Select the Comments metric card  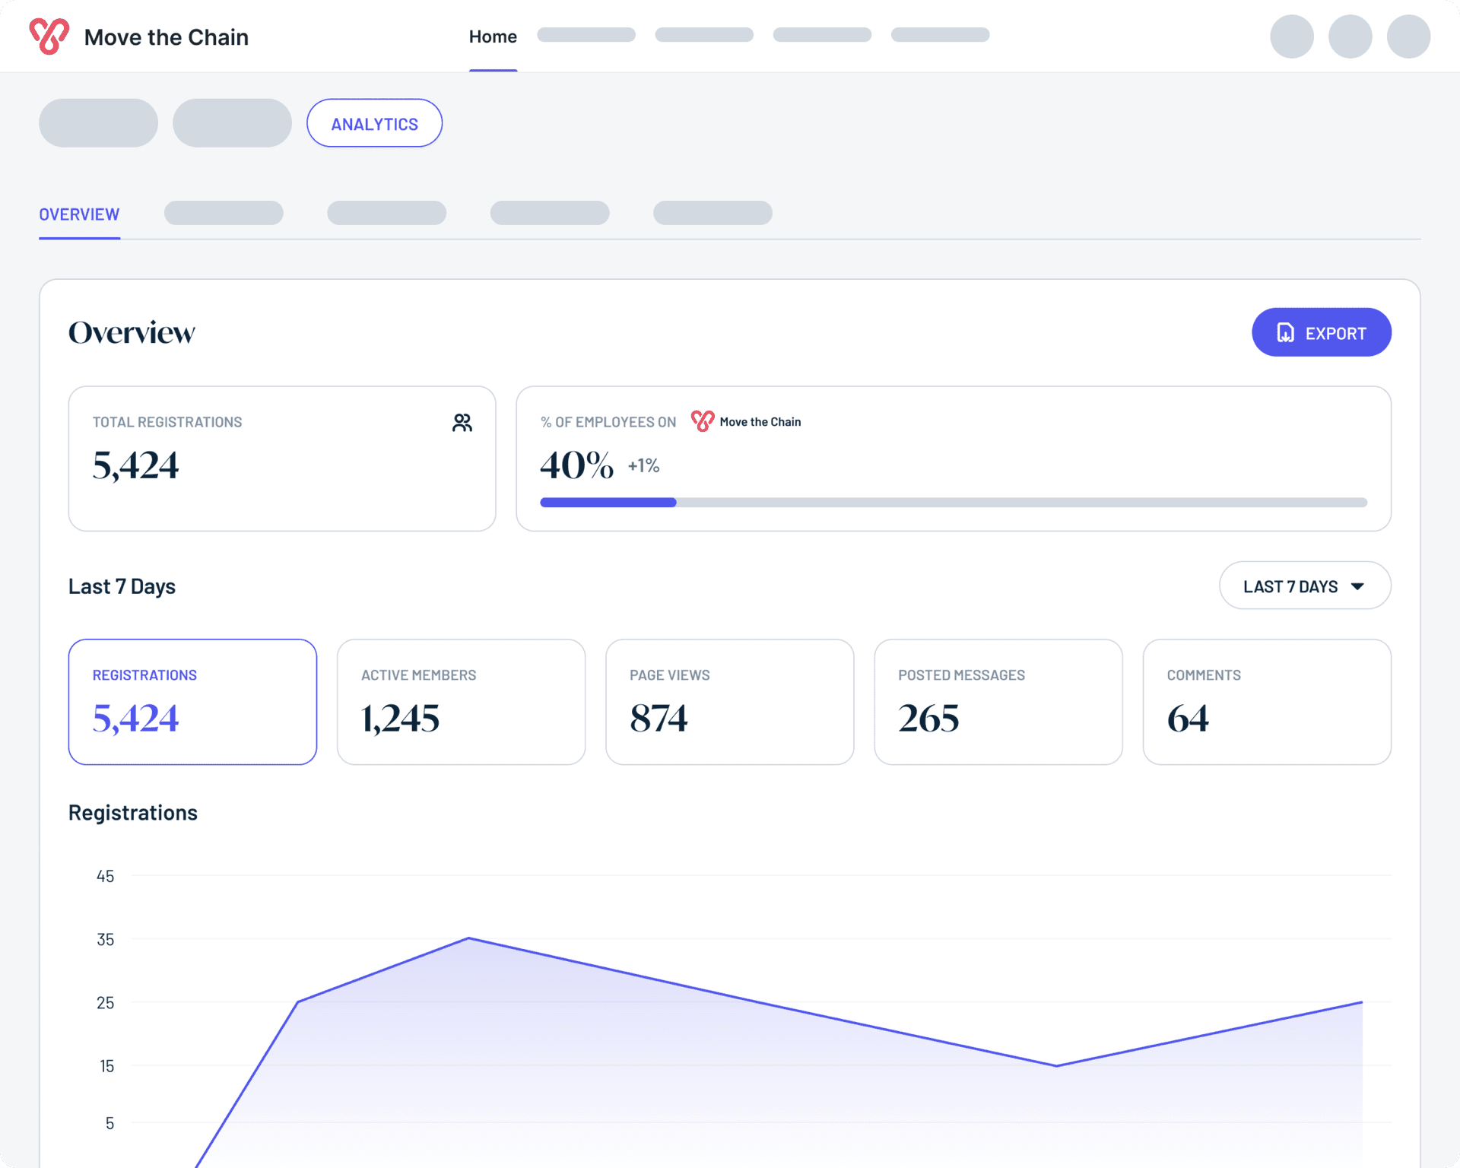click(x=1267, y=702)
